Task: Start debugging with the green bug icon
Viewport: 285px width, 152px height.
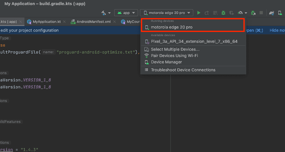Action: (x=223, y=13)
